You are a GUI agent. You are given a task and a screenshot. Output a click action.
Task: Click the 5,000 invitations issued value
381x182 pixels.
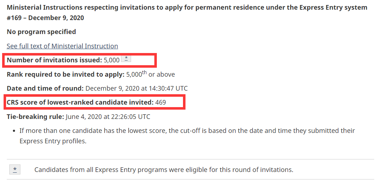coord(112,60)
